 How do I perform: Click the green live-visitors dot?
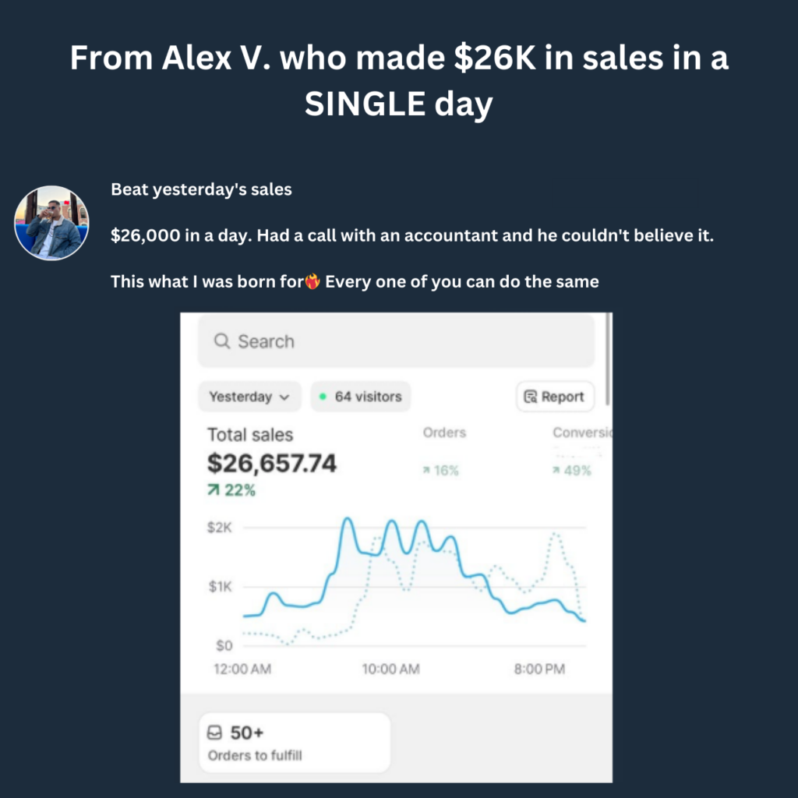(x=323, y=397)
